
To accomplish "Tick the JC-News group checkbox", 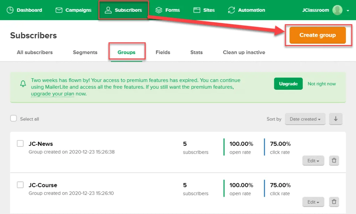I will pos(20,143).
